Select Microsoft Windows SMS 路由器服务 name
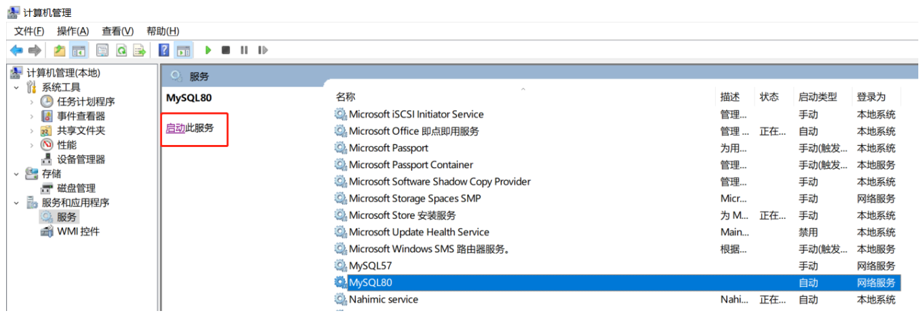Viewport: 921px width, 332px height. point(430,249)
